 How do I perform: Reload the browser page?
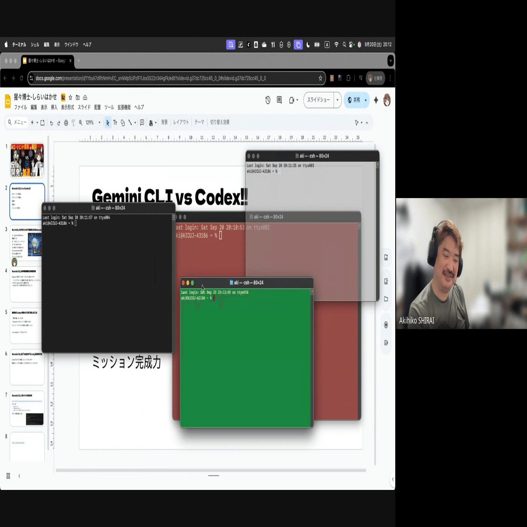(x=21, y=78)
